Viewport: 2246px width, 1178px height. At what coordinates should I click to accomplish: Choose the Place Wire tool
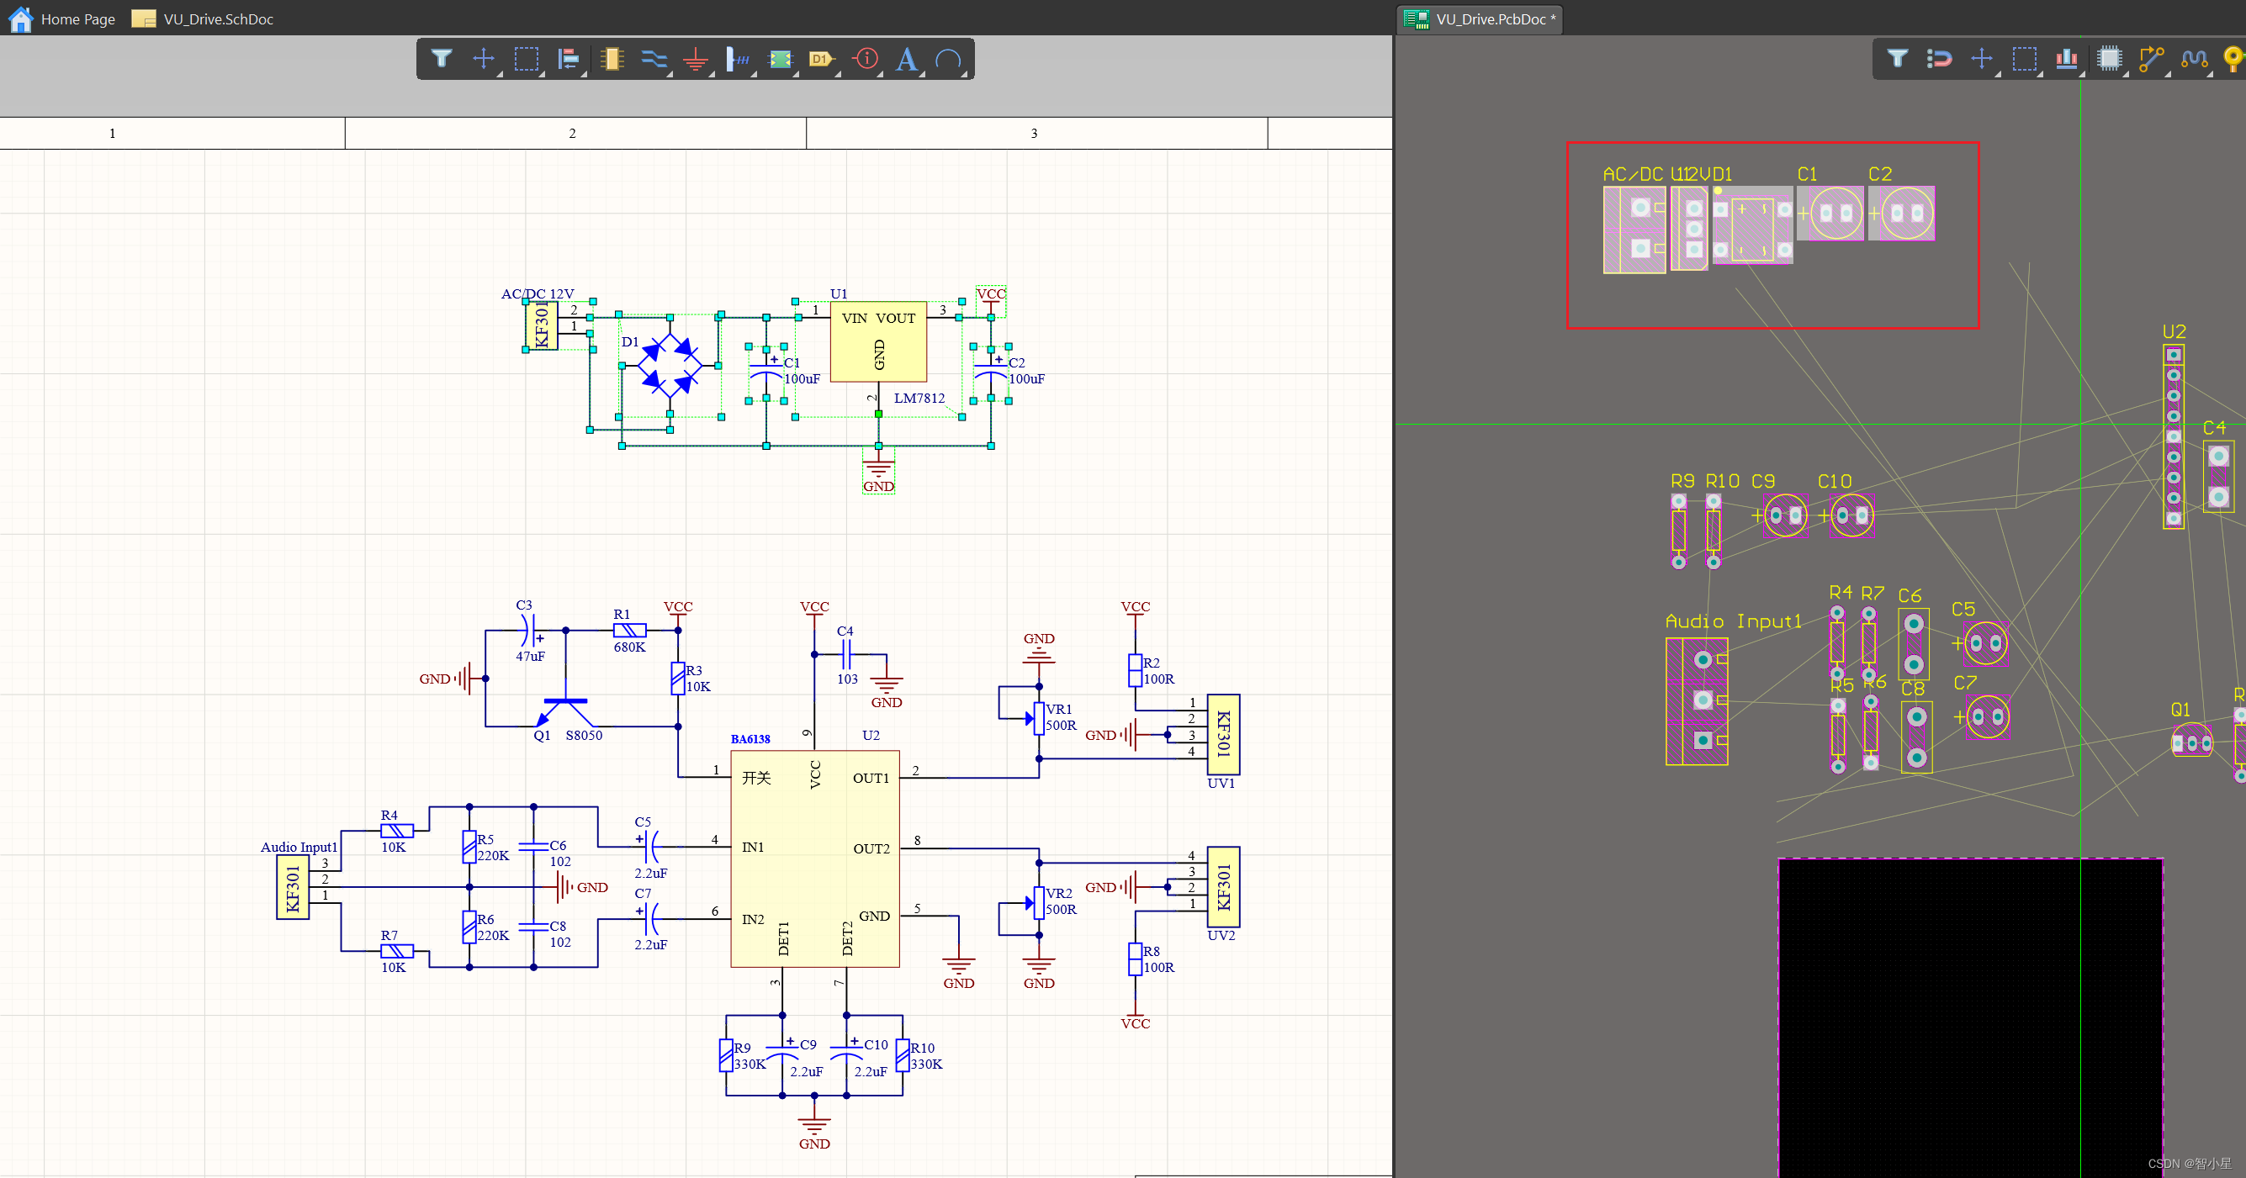click(653, 58)
